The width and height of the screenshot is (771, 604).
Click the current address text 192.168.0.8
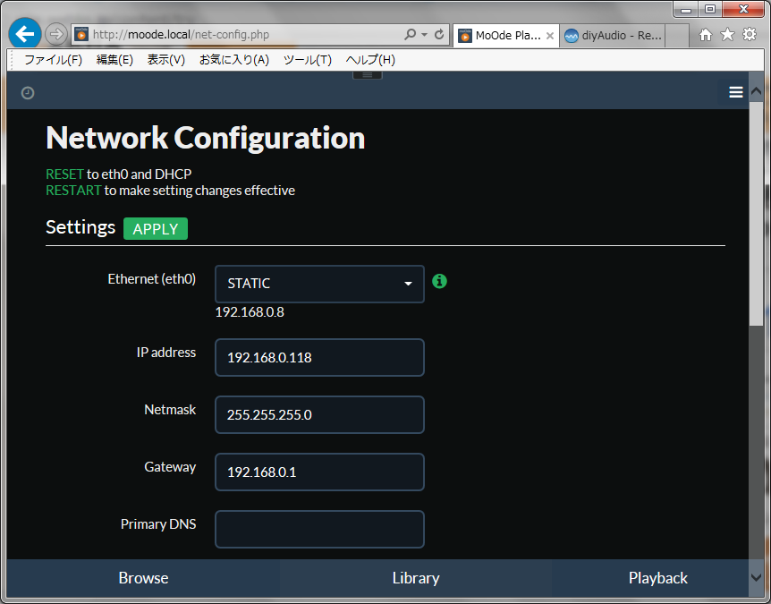(250, 312)
